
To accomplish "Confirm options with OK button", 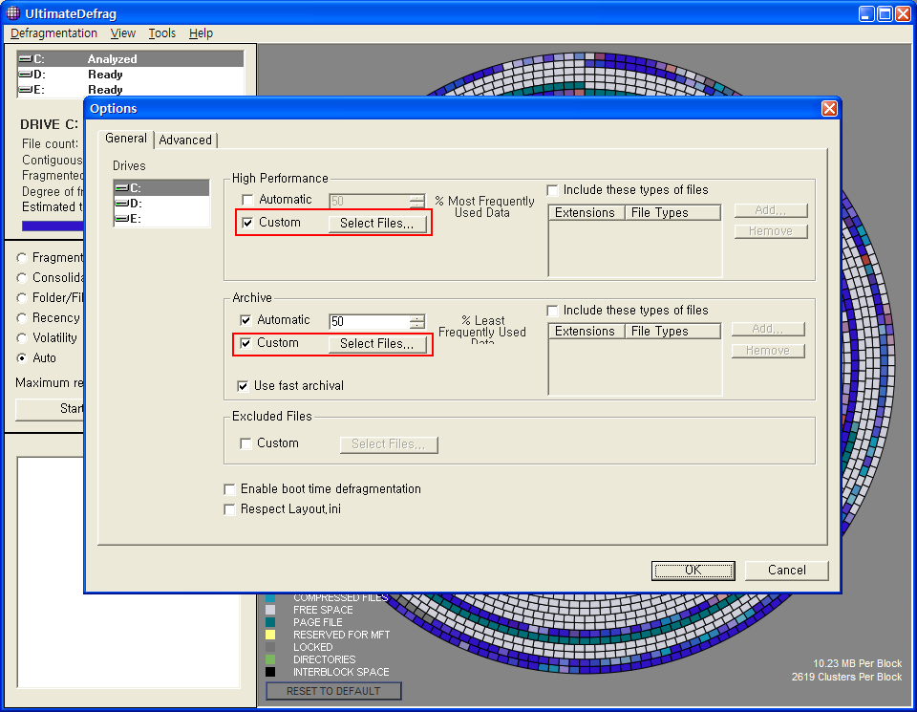I will coord(693,571).
